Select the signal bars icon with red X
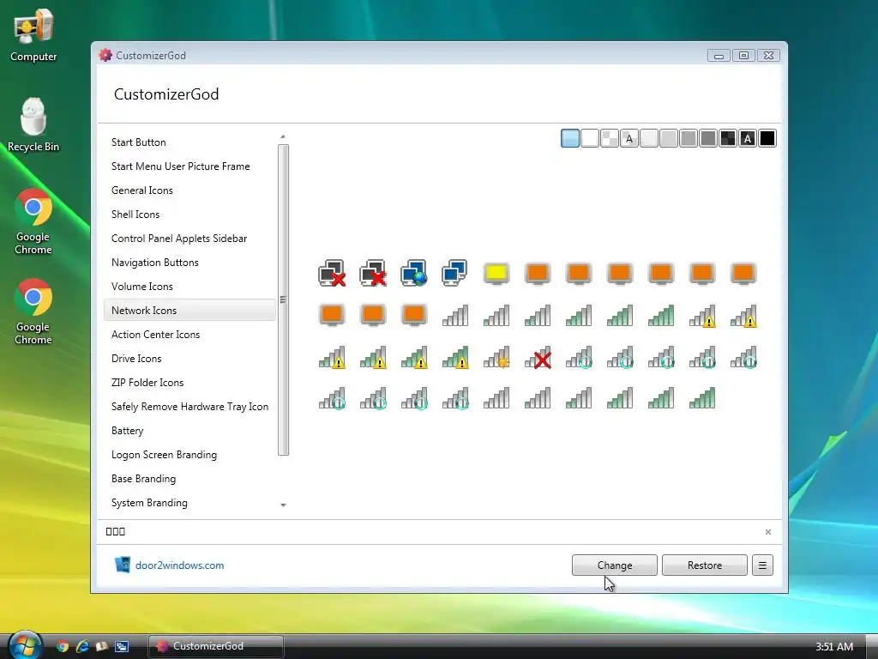This screenshot has width=878, height=659. click(x=538, y=357)
